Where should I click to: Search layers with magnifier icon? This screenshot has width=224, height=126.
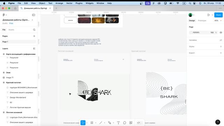click(34, 30)
